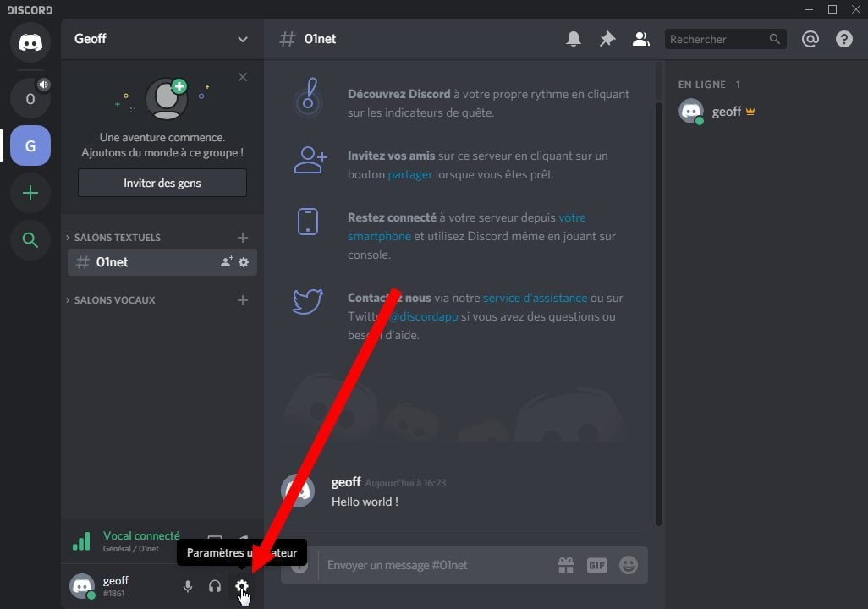Viewport: 868px width, 609px height.
Task: Open the GIF picker
Action: pyautogui.click(x=597, y=565)
